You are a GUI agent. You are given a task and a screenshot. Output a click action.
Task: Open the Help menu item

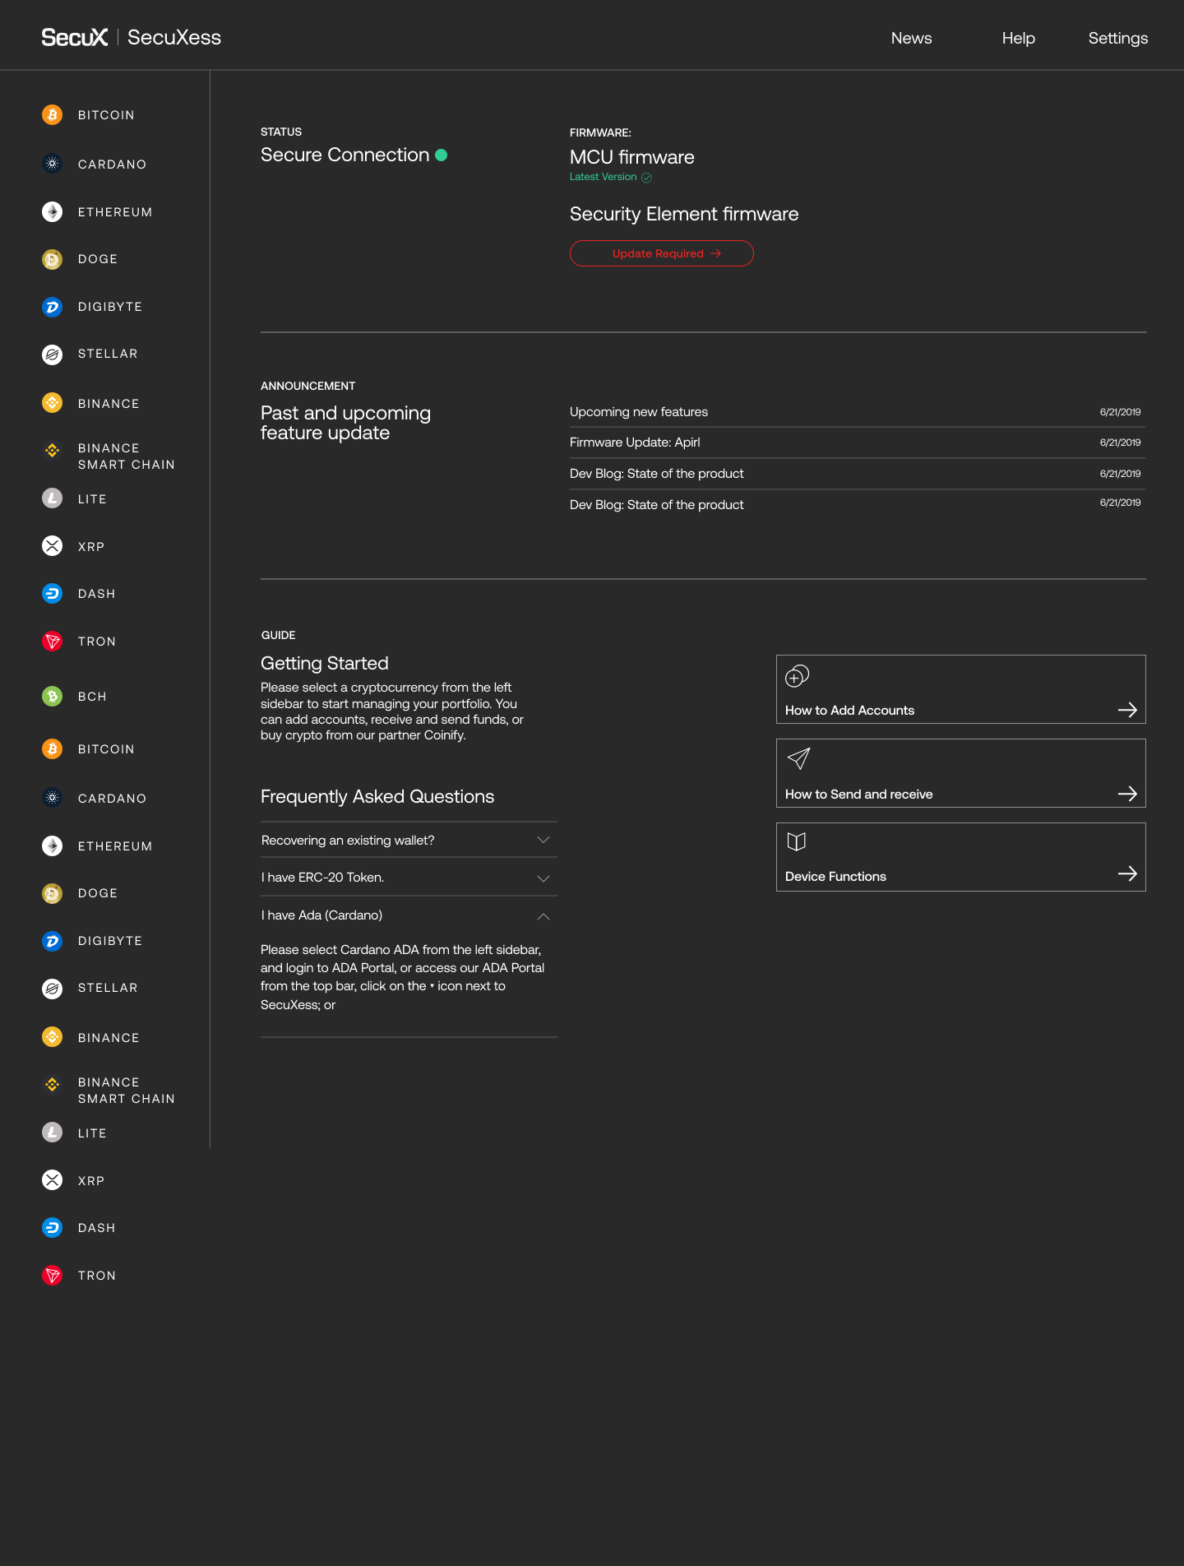[x=1018, y=38]
